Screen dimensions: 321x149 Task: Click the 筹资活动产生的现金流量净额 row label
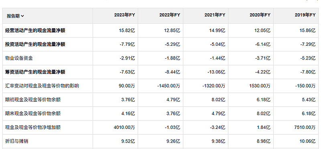(35, 72)
